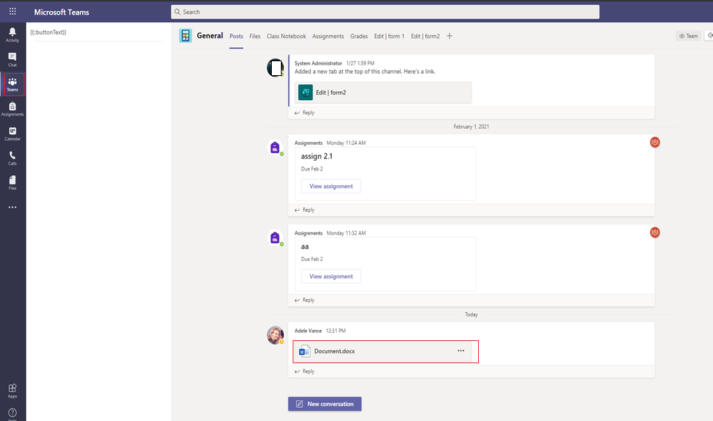This screenshot has width=713, height=421.
Task: Click the Team button at top right
Action: click(688, 36)
